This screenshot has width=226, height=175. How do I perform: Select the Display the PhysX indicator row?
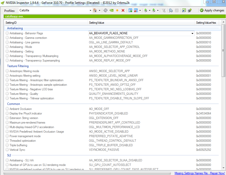coord(113,113)
